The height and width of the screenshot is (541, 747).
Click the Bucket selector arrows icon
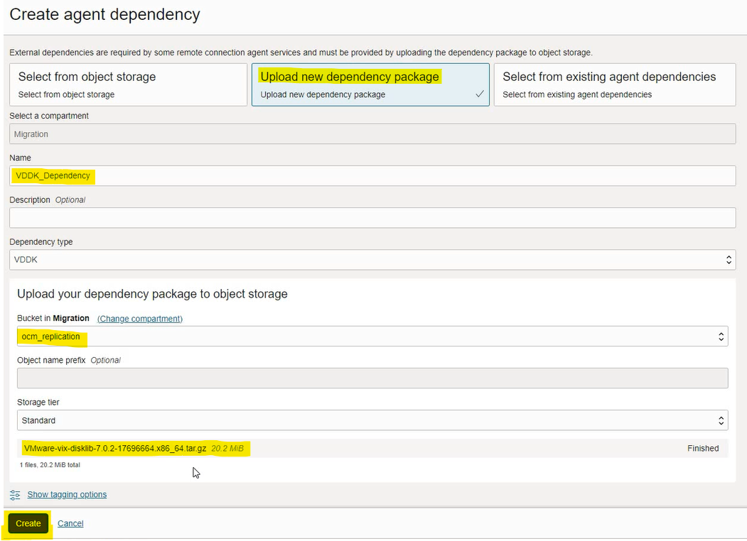(x=721, y=337)
